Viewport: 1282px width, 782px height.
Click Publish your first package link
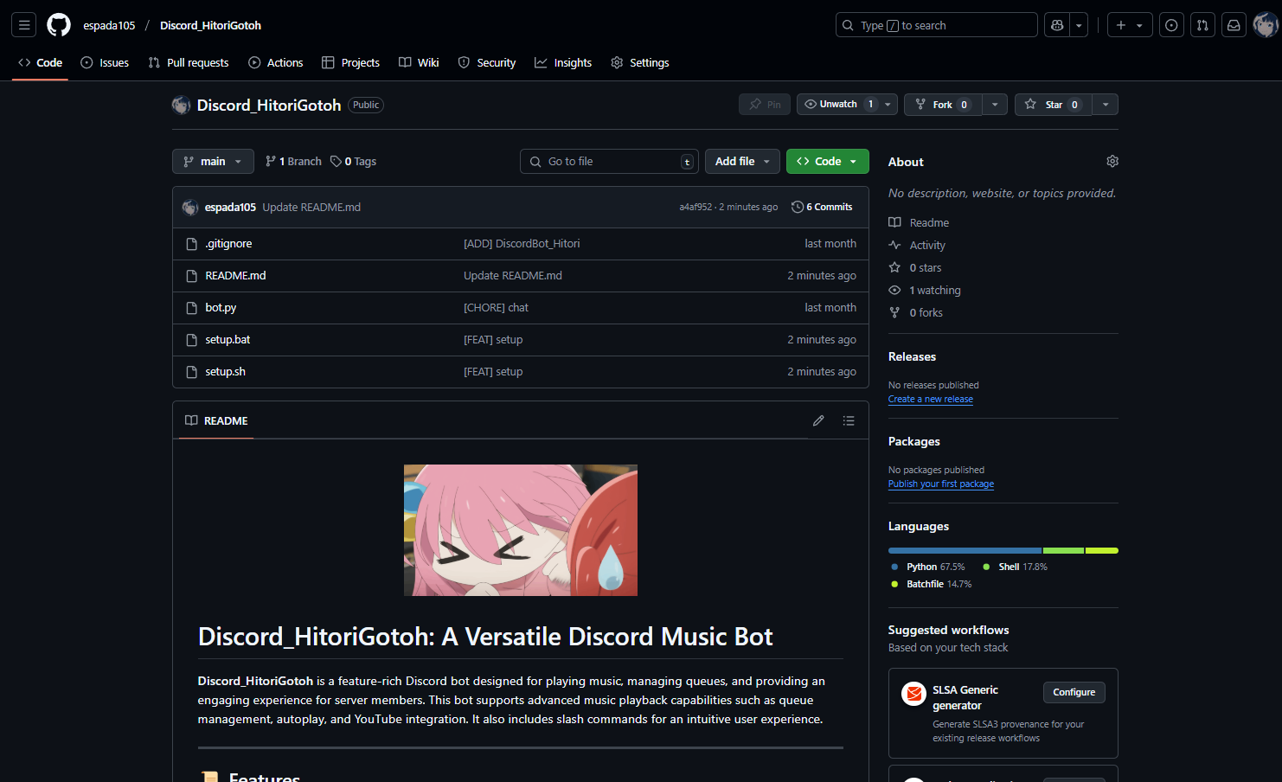pos(941,484)
